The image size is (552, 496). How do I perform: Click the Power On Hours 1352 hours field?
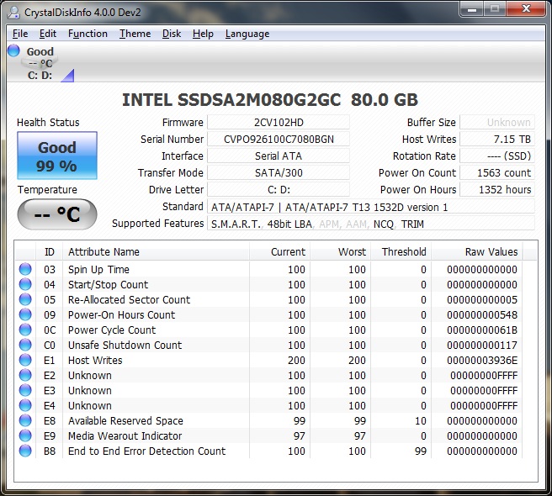point(497,190)
